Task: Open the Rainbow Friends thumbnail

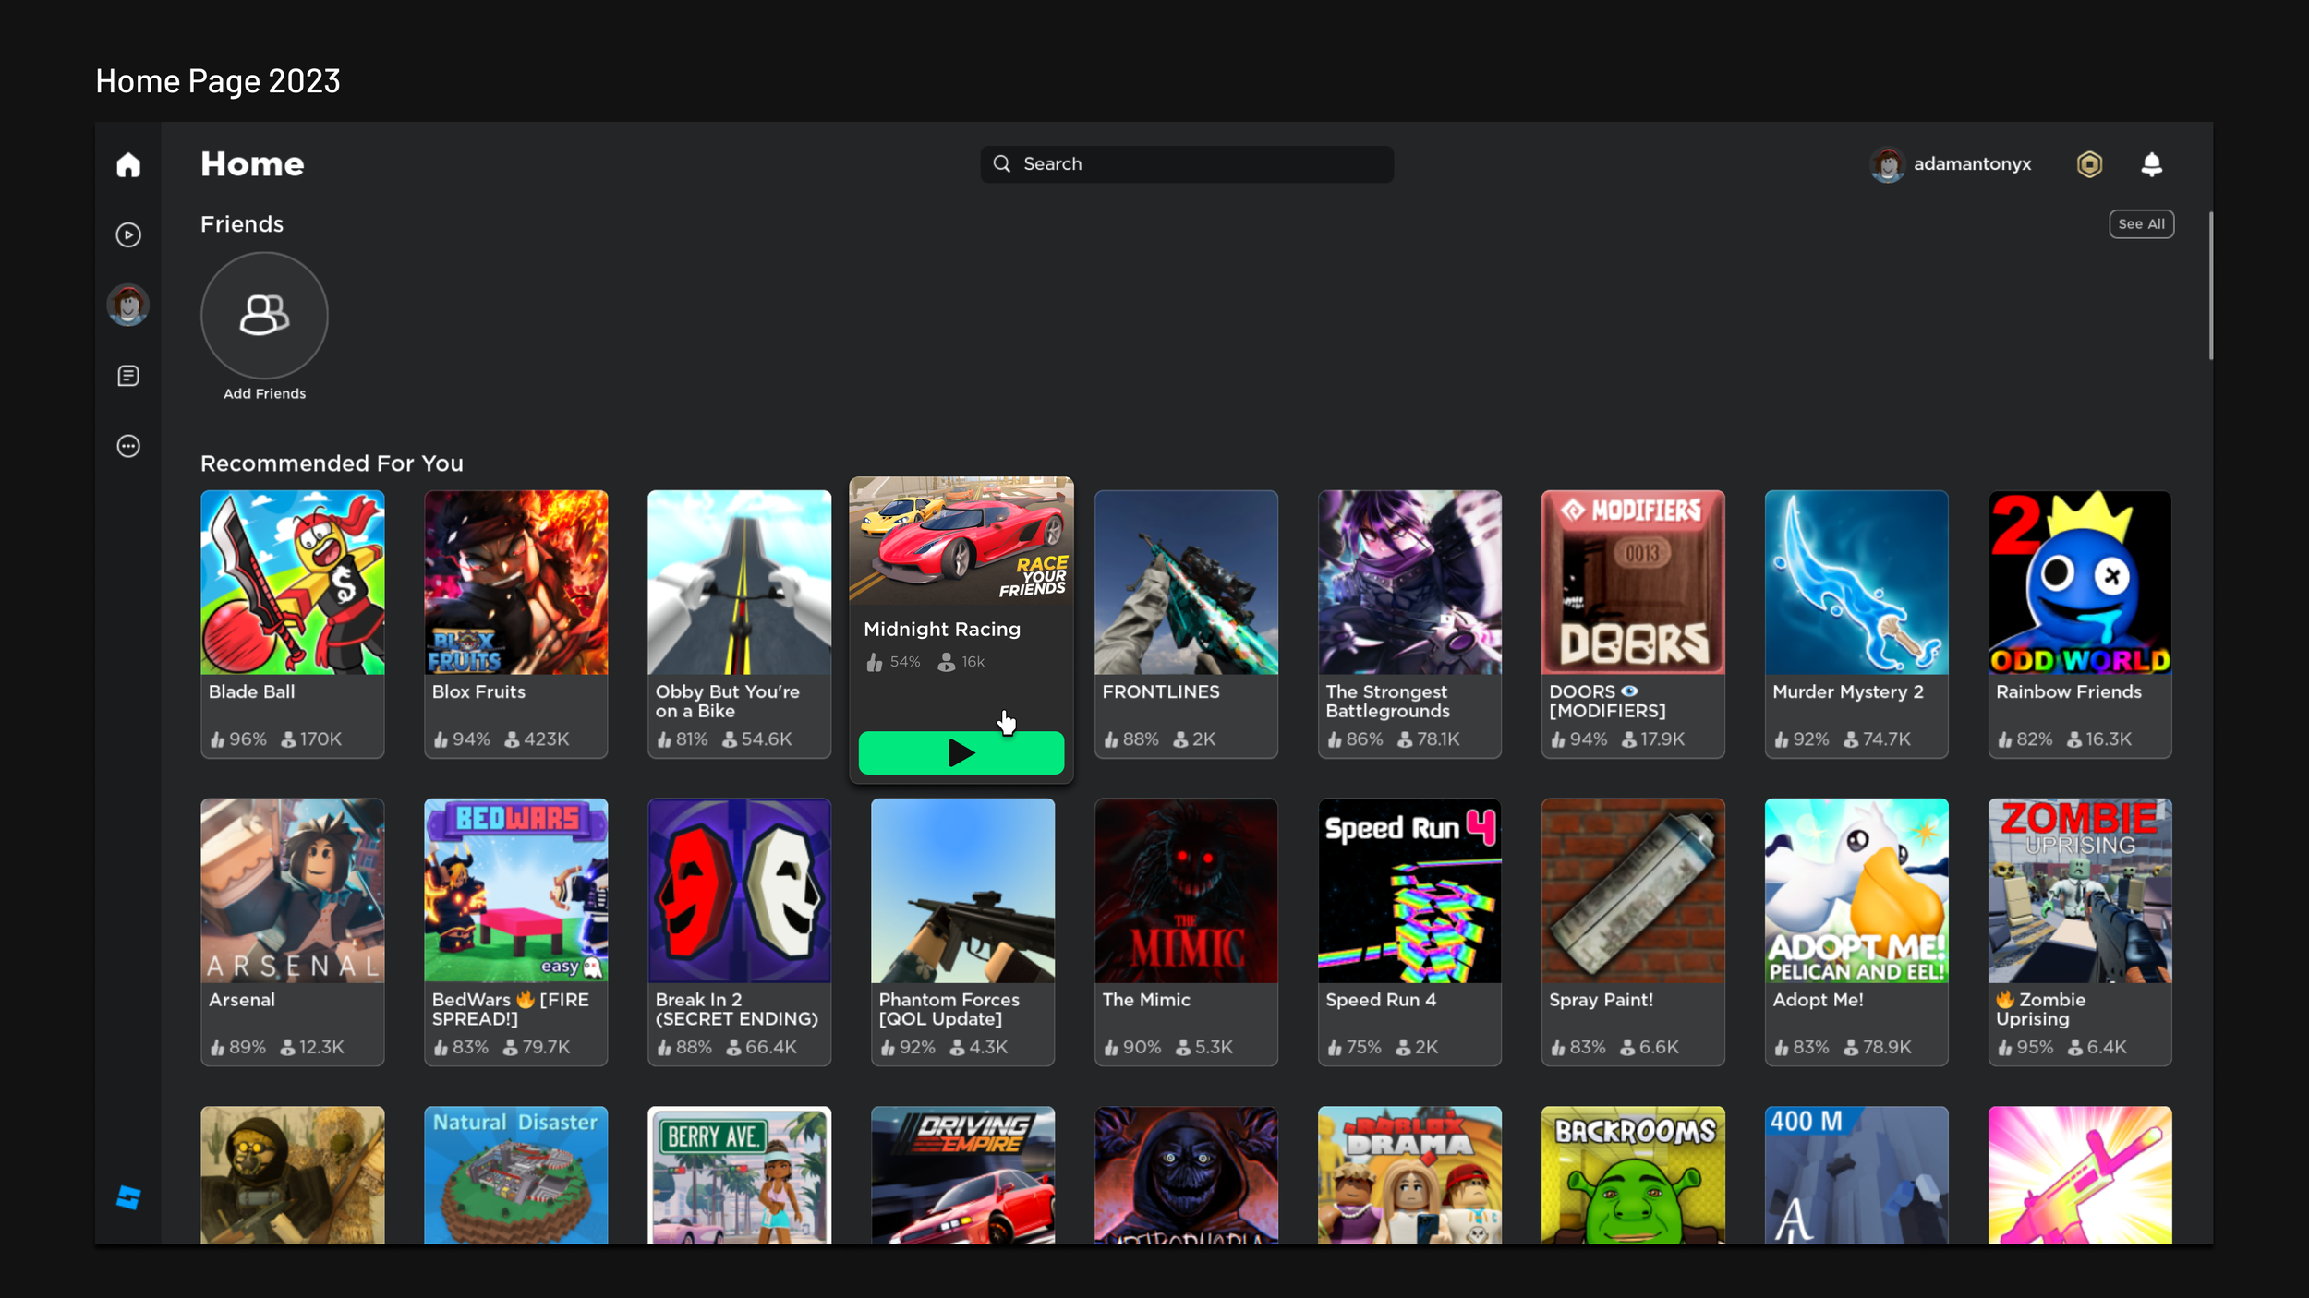Action: pos(2080,582)
